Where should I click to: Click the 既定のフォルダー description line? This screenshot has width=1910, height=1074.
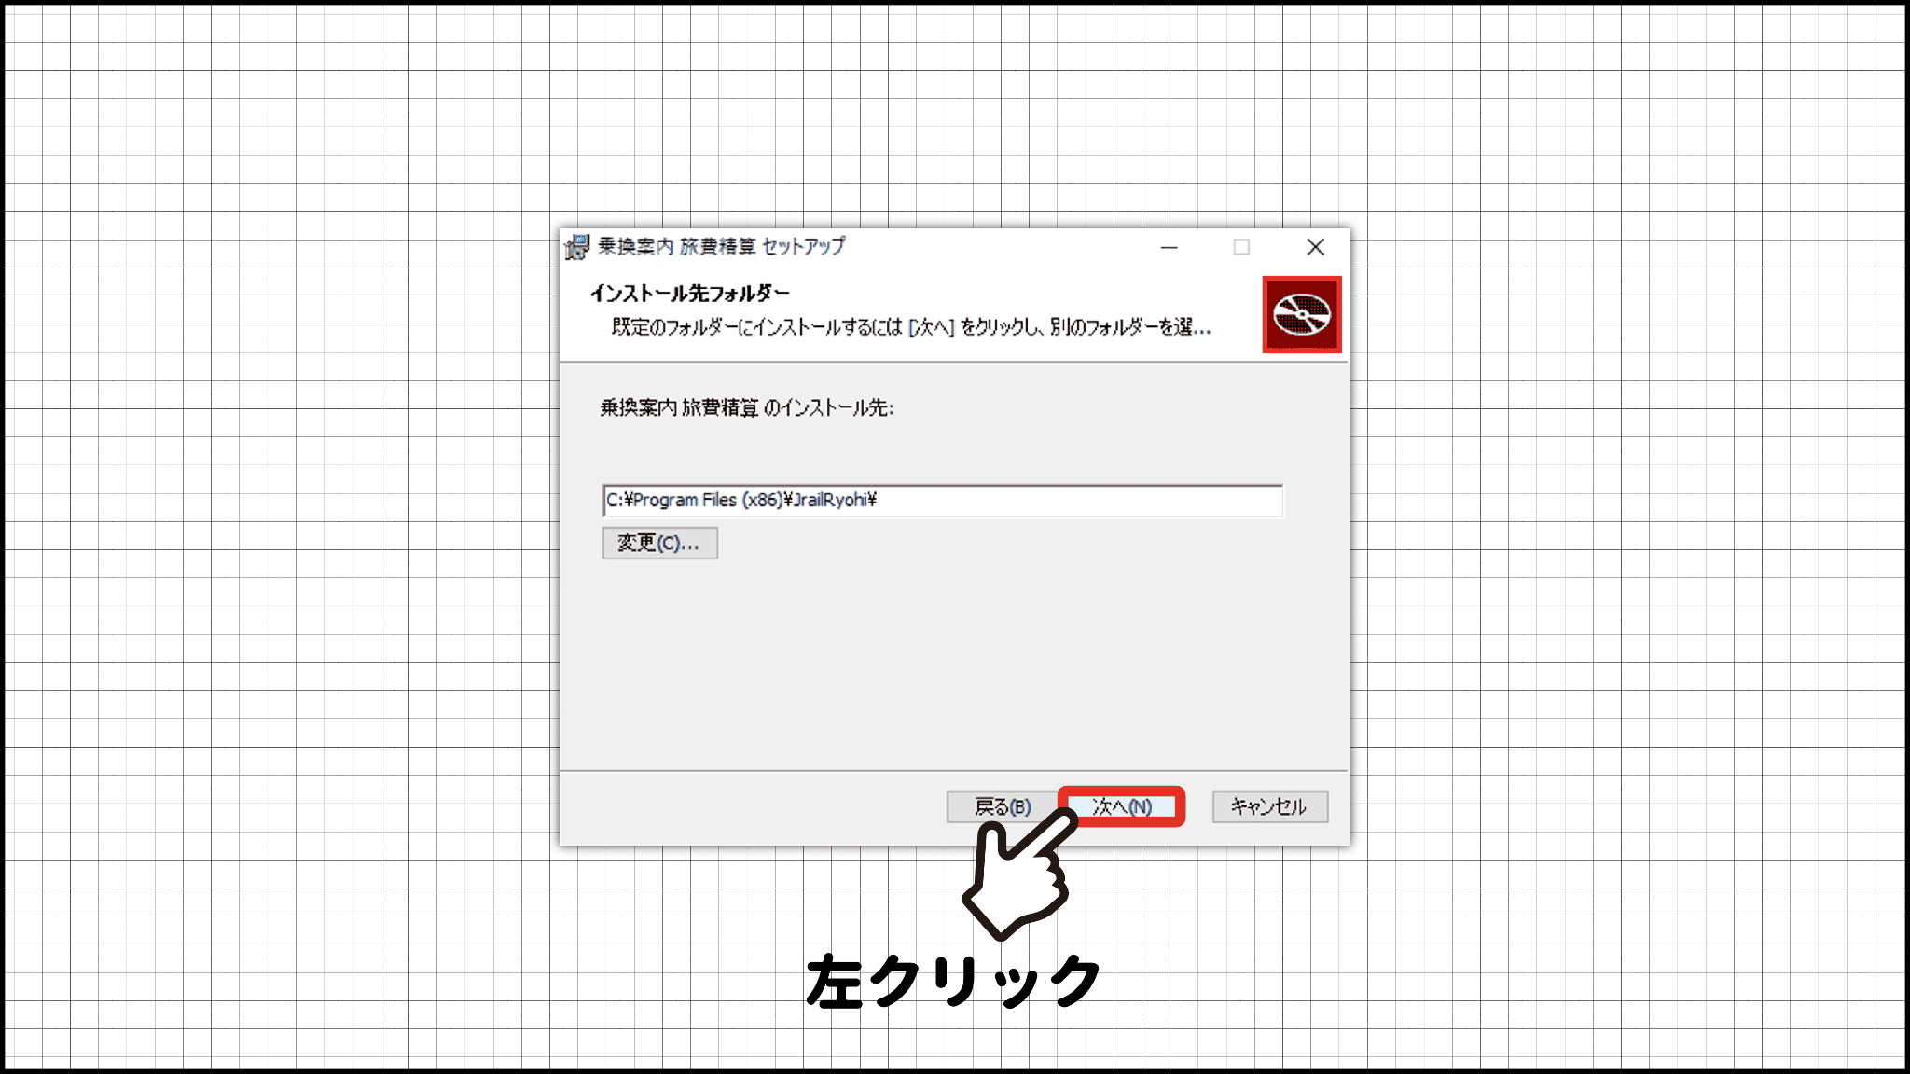(910, 327)
